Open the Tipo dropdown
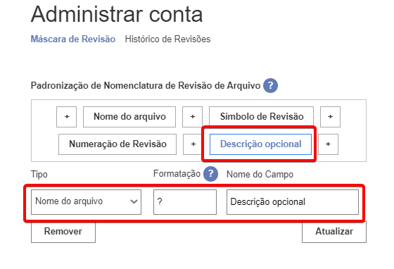This screenshot has width=394, height=269. [86, 202]
